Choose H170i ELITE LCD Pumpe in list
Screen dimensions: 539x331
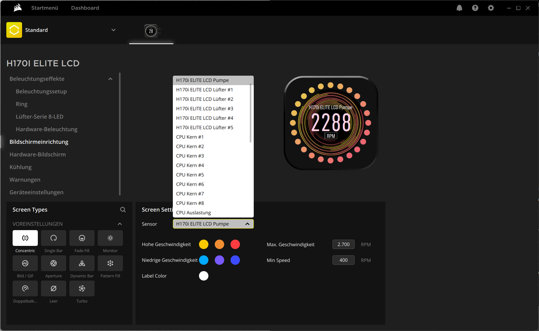click(x=213, y=80)
